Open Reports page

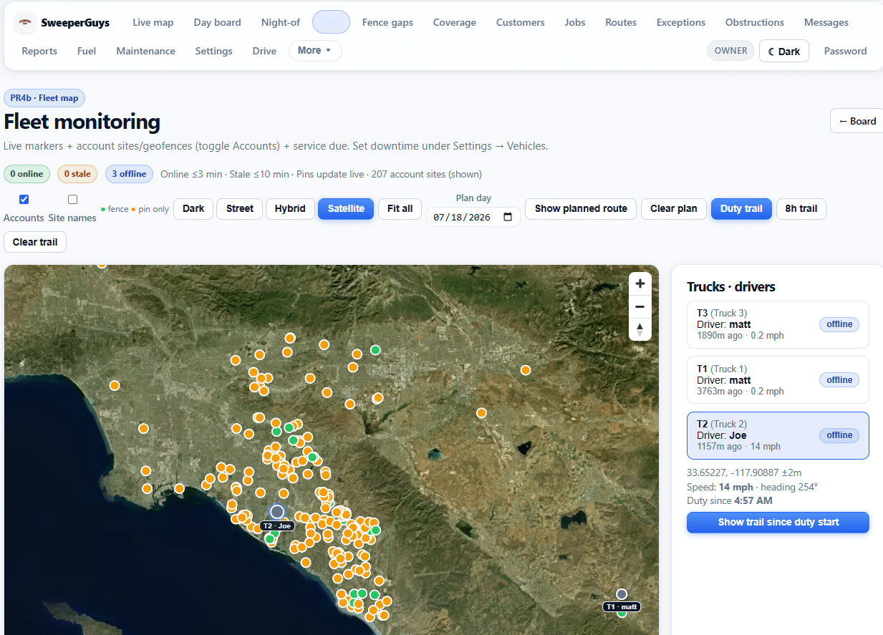(x=39, y=51)
